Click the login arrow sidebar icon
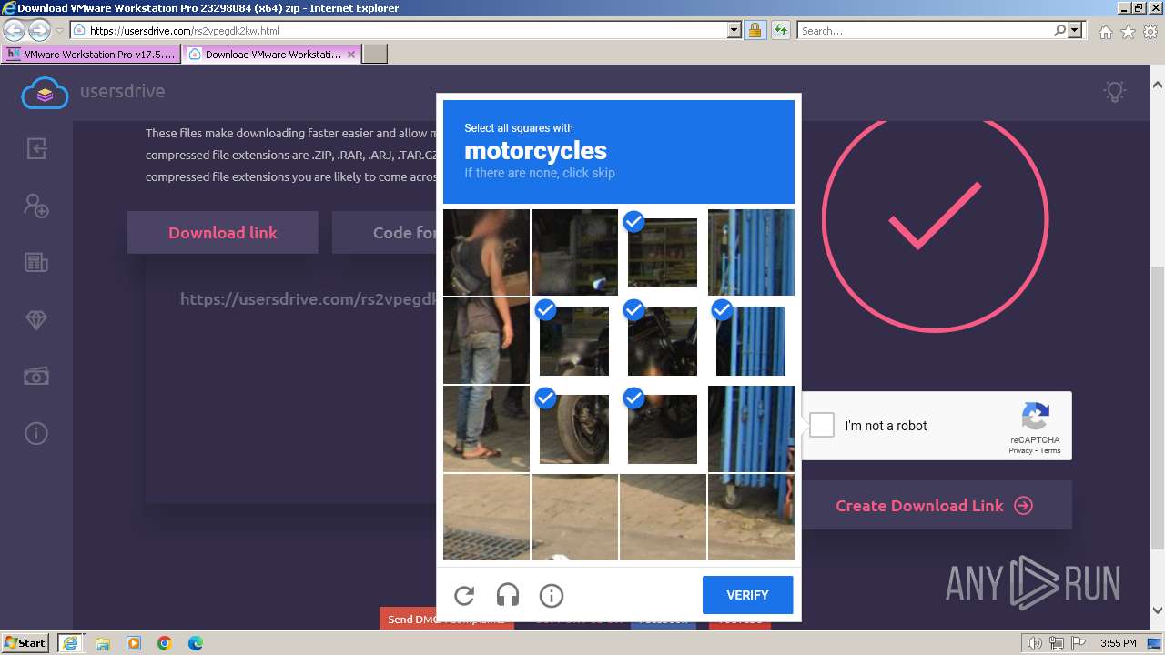 click(36, 148)
